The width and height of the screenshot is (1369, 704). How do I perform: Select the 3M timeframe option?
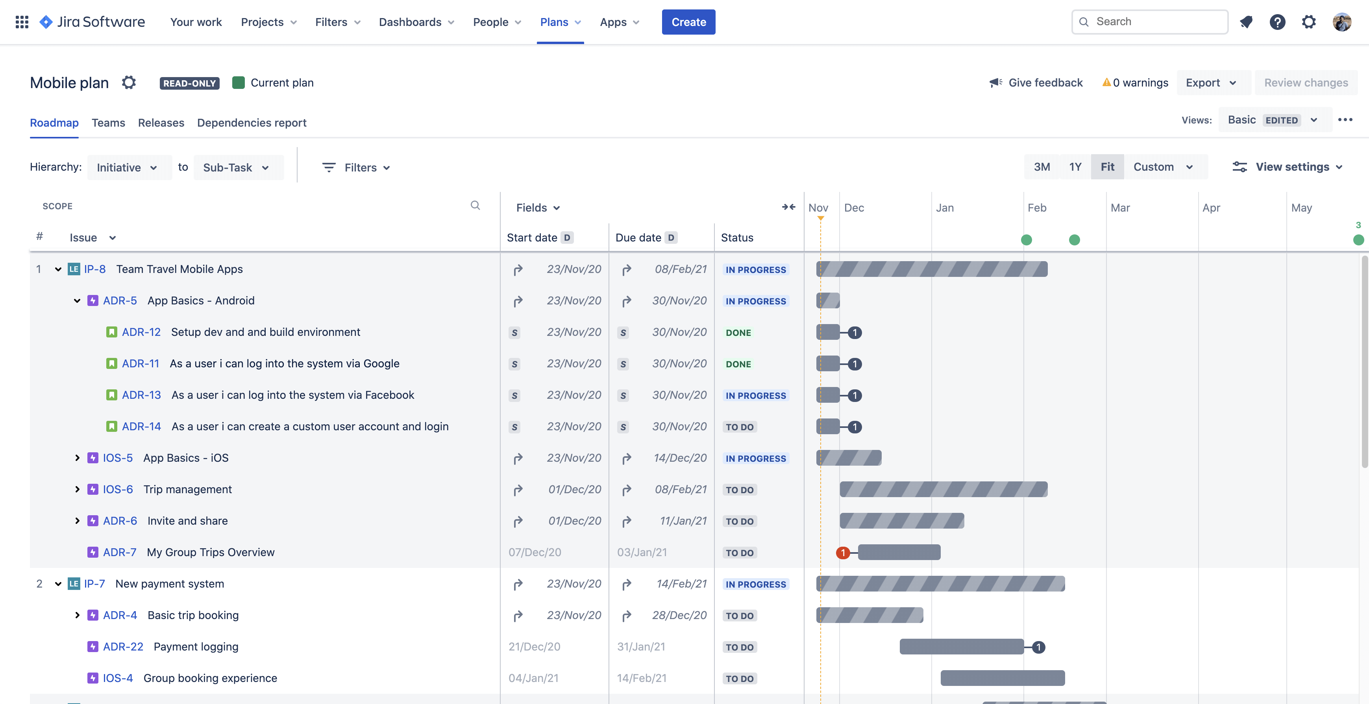(x=1042, y=166)
